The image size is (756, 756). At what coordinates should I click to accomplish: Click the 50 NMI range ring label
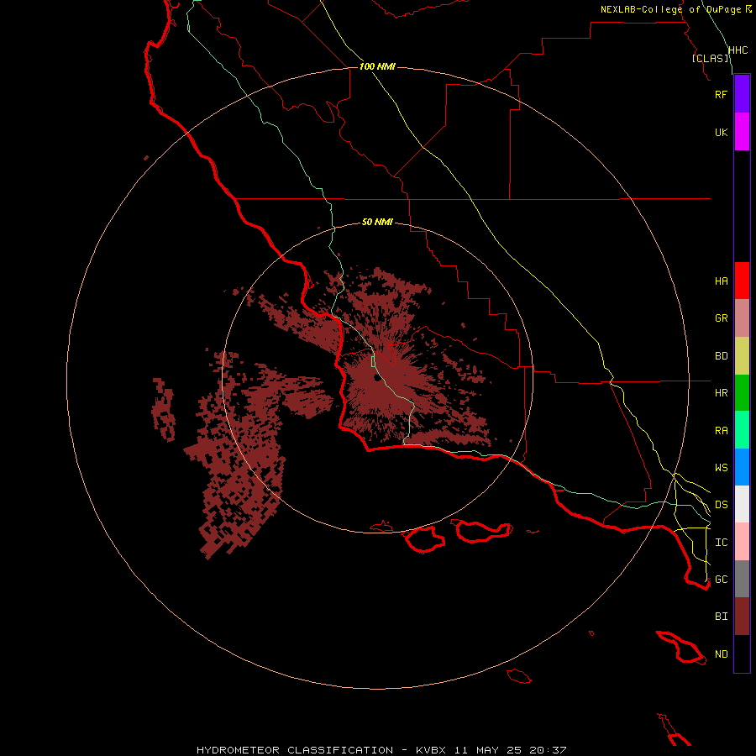377,222
